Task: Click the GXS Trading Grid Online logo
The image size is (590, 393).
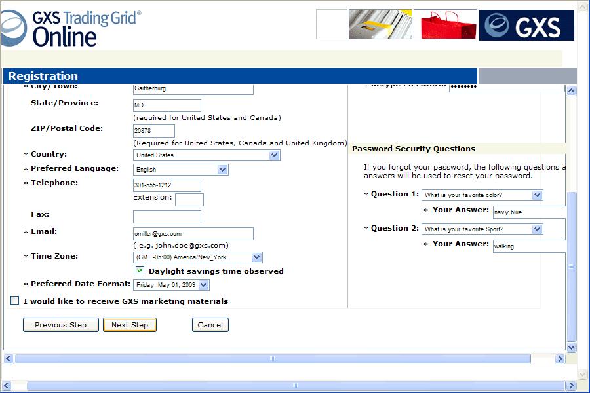Action: point(71,29)
